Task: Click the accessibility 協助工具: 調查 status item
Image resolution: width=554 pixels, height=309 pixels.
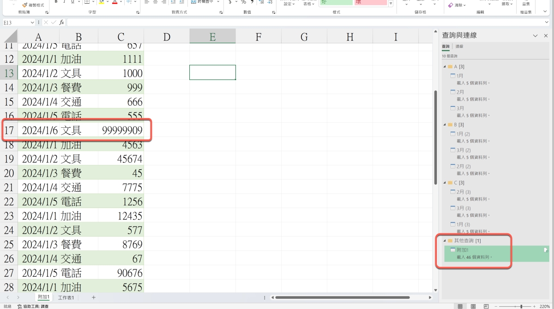Action: tap(33, 306)
